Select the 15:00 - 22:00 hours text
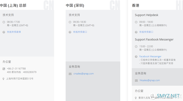 [146, 47]
